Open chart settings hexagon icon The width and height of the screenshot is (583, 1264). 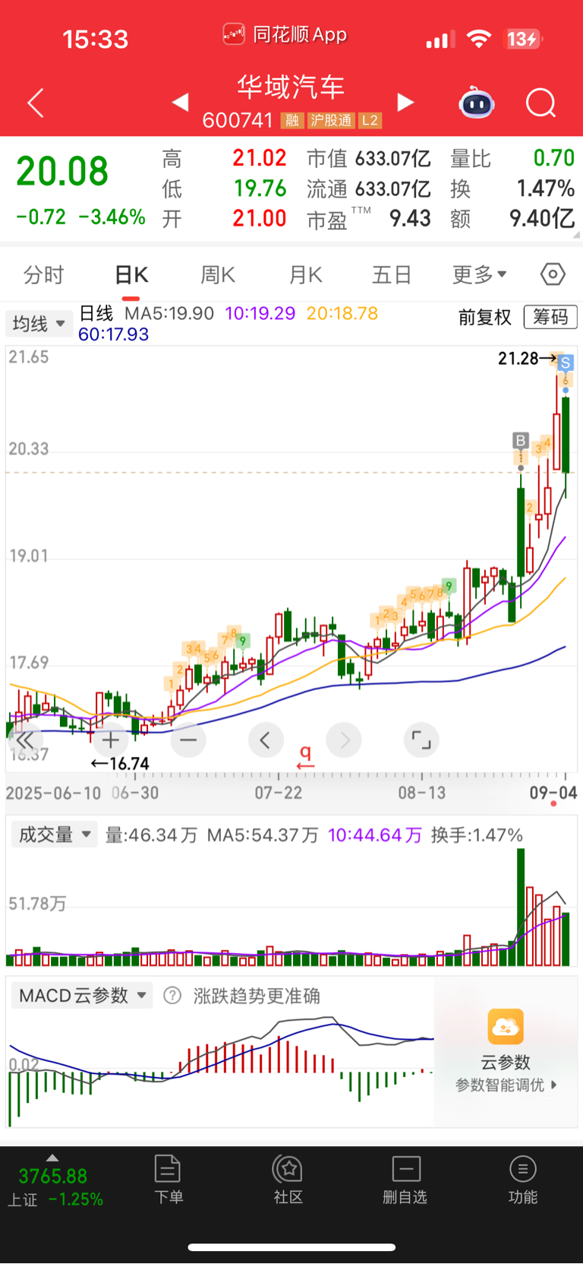553,274
